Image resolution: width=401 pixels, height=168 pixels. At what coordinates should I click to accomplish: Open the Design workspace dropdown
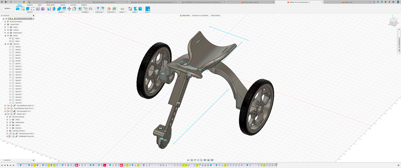pyautogui.click(x=7, y=8)
